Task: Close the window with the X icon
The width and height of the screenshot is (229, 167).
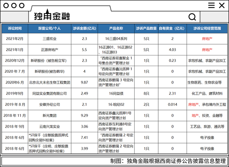Action: click(222, 5)
